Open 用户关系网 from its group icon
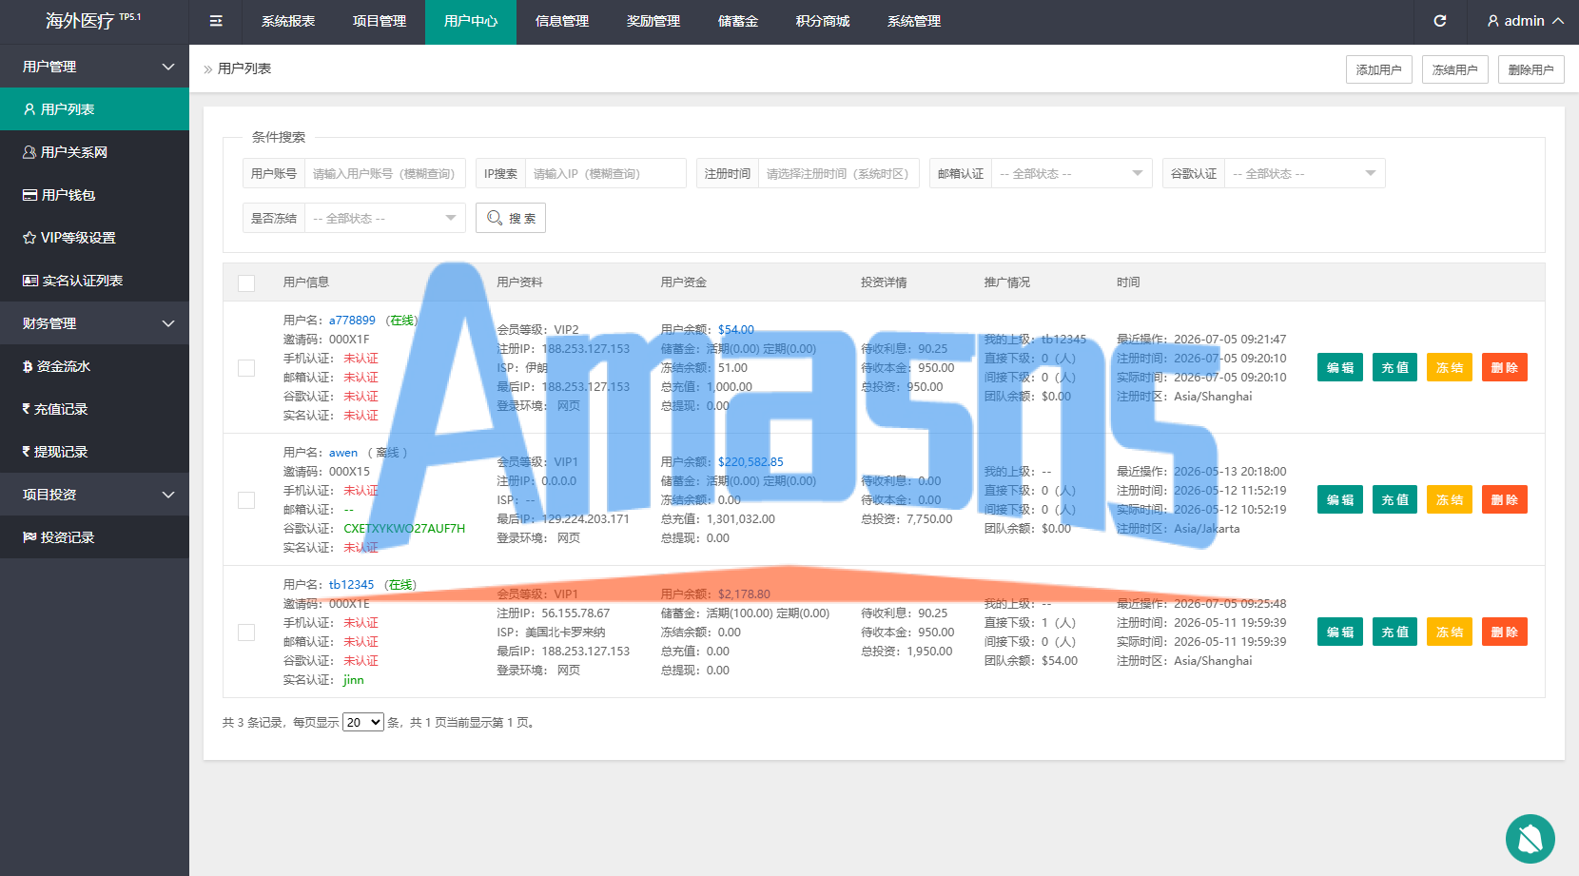 coord(29,152)
